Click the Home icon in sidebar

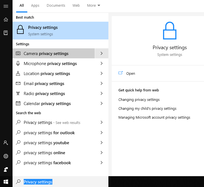coord(6,19)
